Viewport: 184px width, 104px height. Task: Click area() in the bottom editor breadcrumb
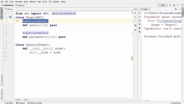pos(26,100)
